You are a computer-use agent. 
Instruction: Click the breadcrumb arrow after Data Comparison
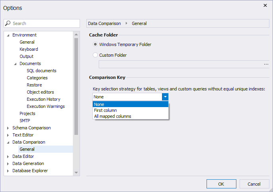coord(127,23)
